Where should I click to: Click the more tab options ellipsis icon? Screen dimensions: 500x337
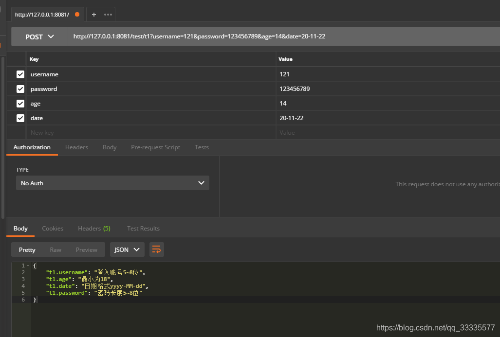(x=107, y=14)
